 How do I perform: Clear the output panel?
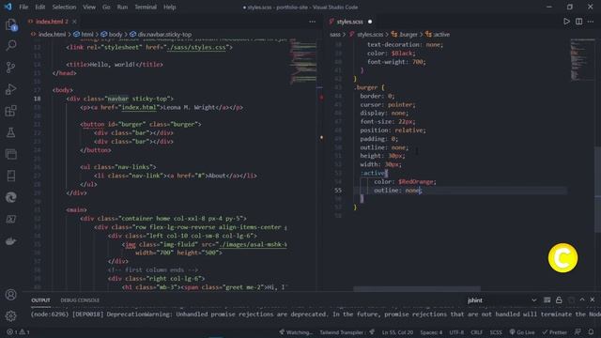[x=547, y=300]
